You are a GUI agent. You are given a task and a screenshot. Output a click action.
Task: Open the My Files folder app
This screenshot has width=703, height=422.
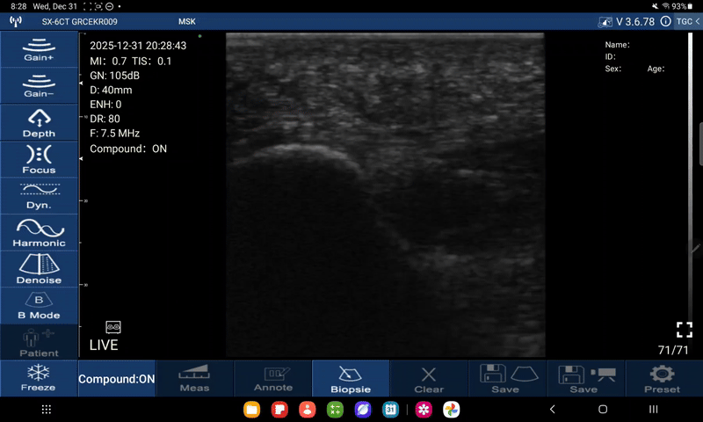coord(252,410)
